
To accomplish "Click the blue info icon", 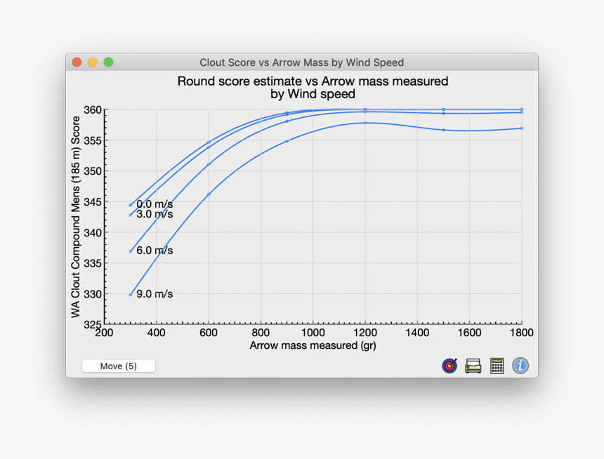I will (x=520, y=366).
